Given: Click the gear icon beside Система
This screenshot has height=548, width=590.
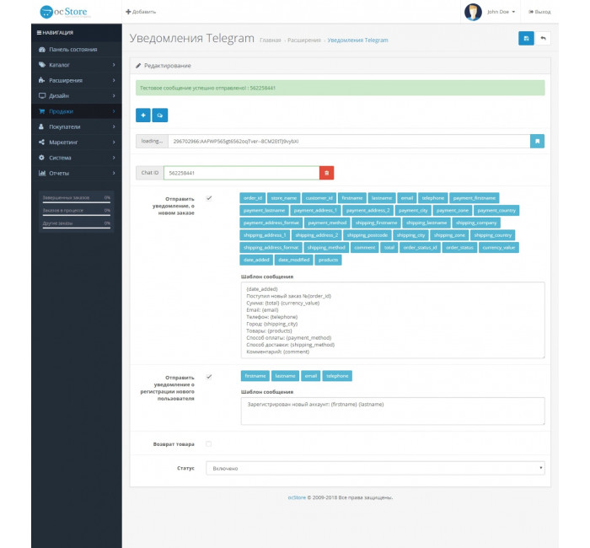Looking at the screenshot, I should point(41,158).
